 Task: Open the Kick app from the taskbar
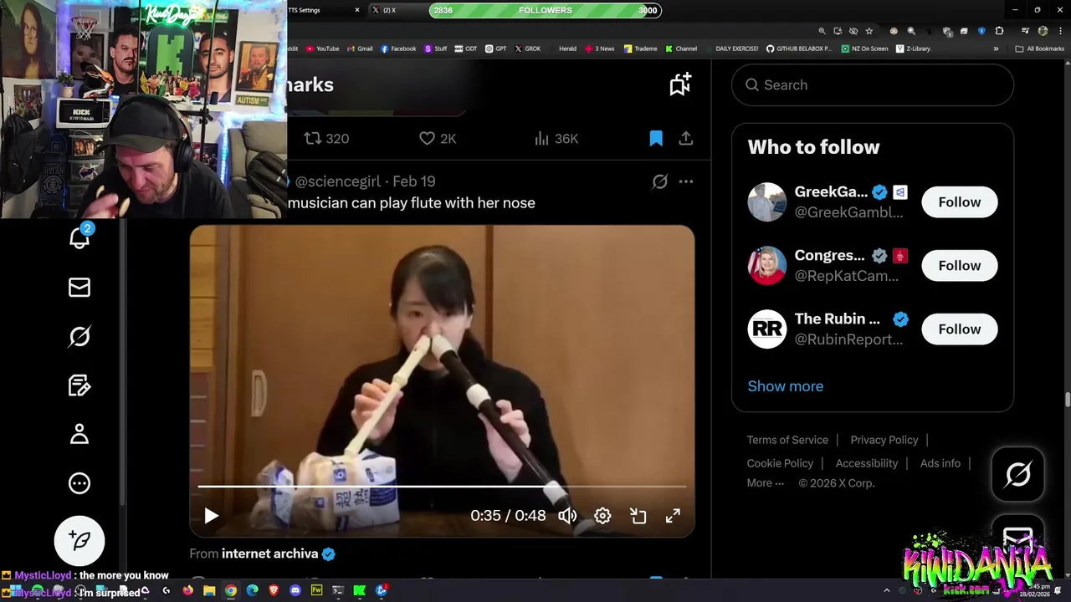point(359,590)
